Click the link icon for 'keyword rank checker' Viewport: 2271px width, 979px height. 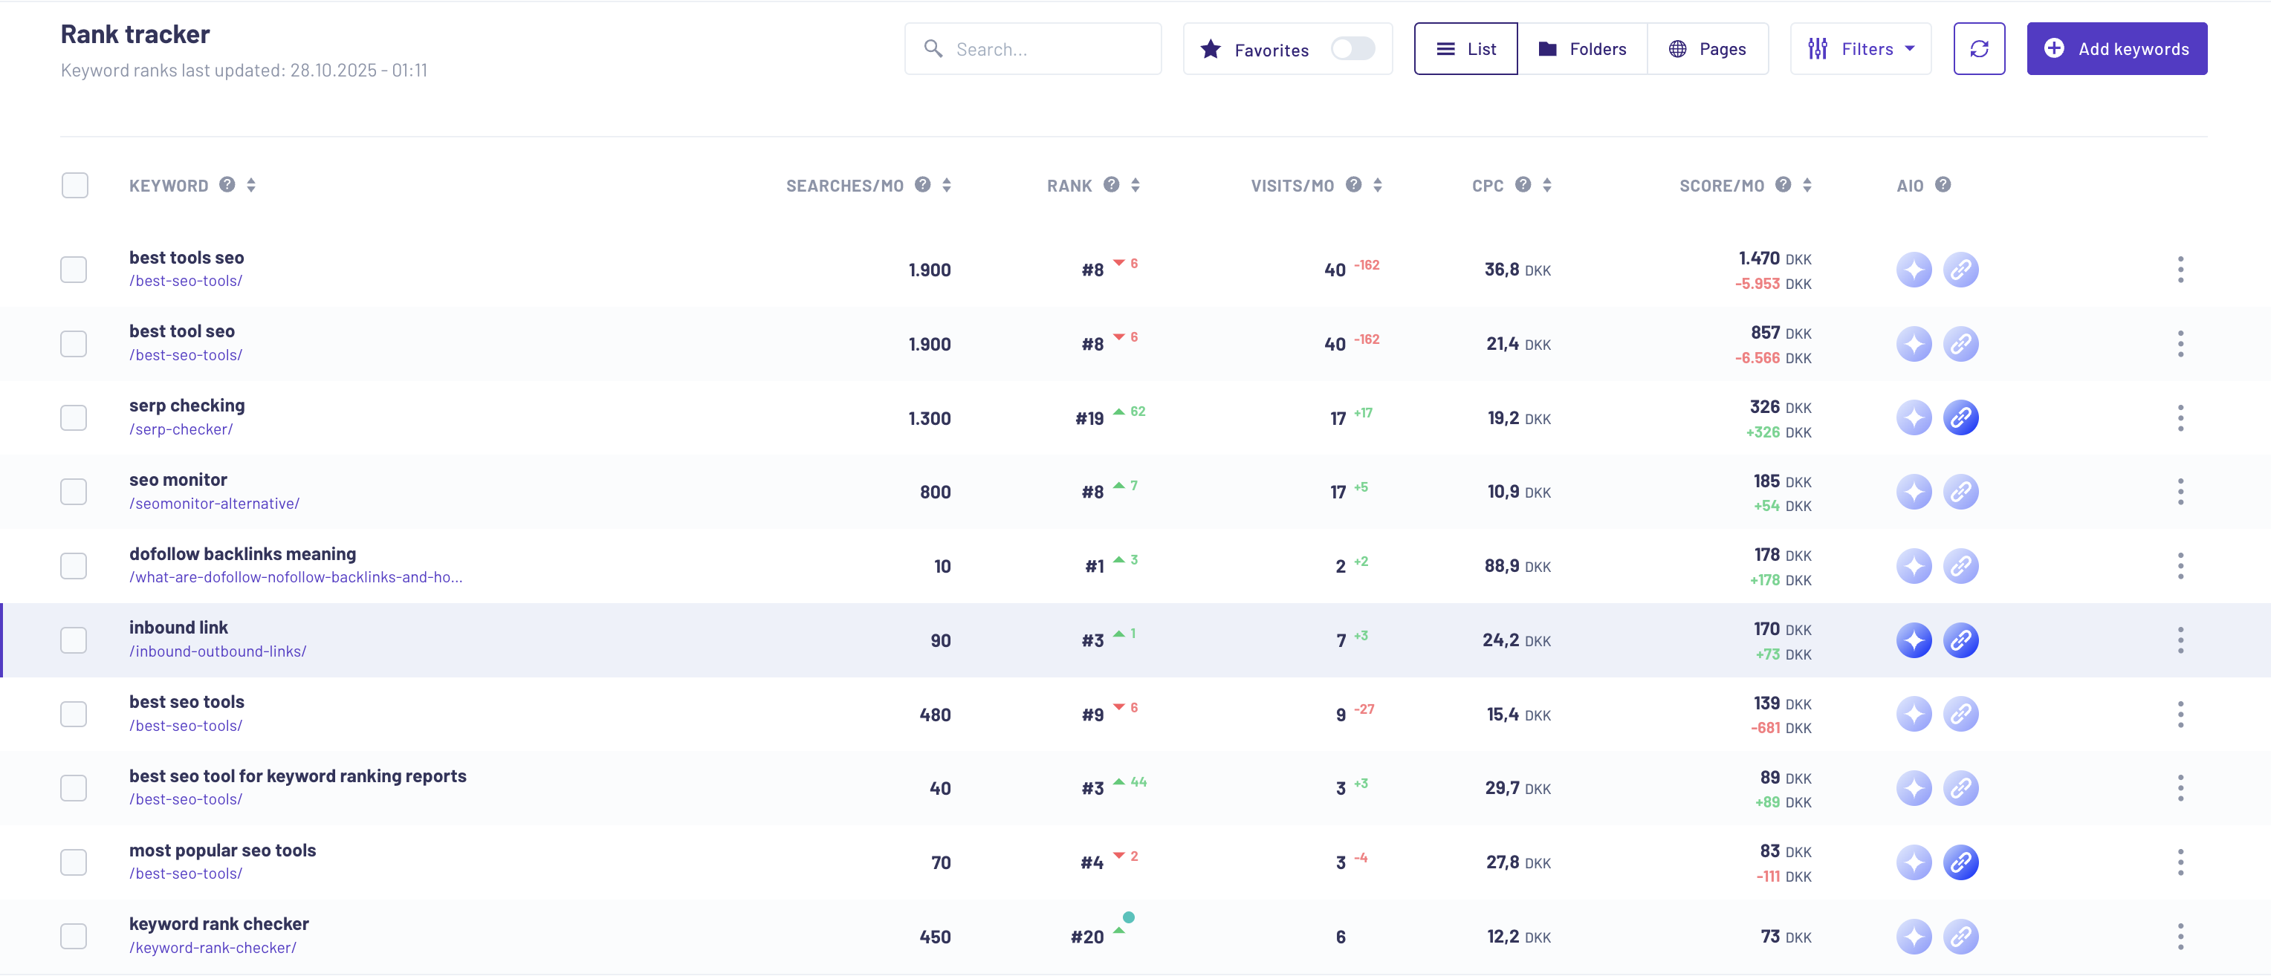[x=1962, y=937]
